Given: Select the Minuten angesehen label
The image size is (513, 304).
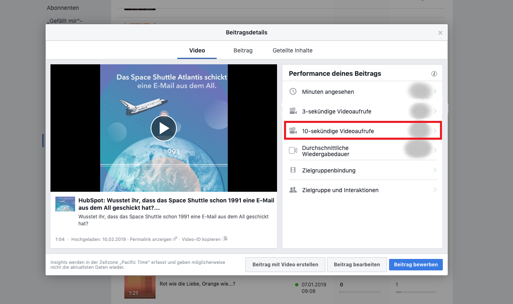Looking at the screenshot, I should point(328,92).
